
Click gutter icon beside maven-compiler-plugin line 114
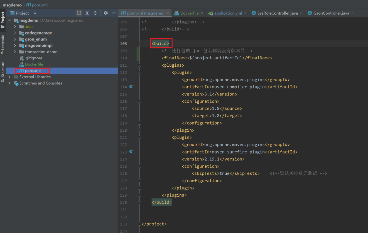click(132, 87)
